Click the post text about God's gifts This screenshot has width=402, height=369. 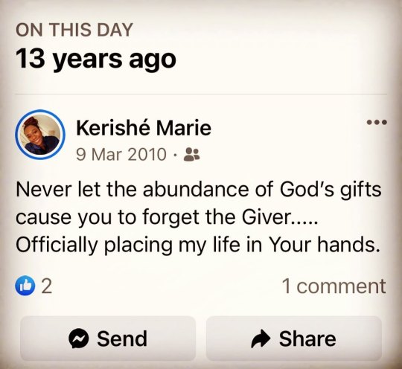(x=199, y=216)
